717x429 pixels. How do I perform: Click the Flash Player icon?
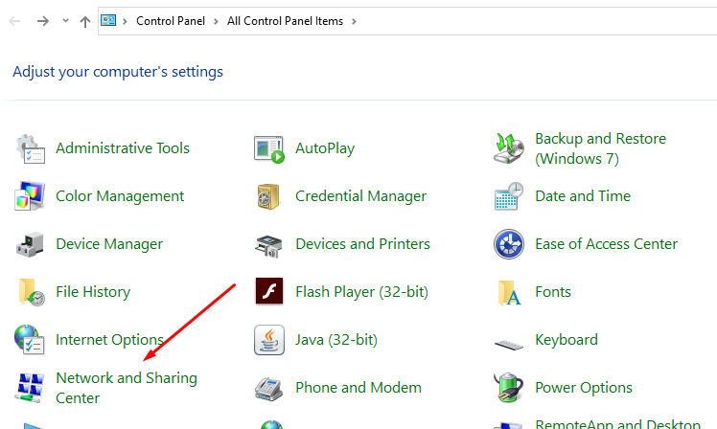click(x=268, y=291)
